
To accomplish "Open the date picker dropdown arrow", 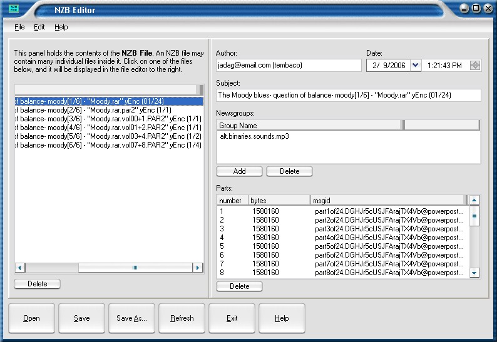I will pyautogui.click(x=416, y=66).
